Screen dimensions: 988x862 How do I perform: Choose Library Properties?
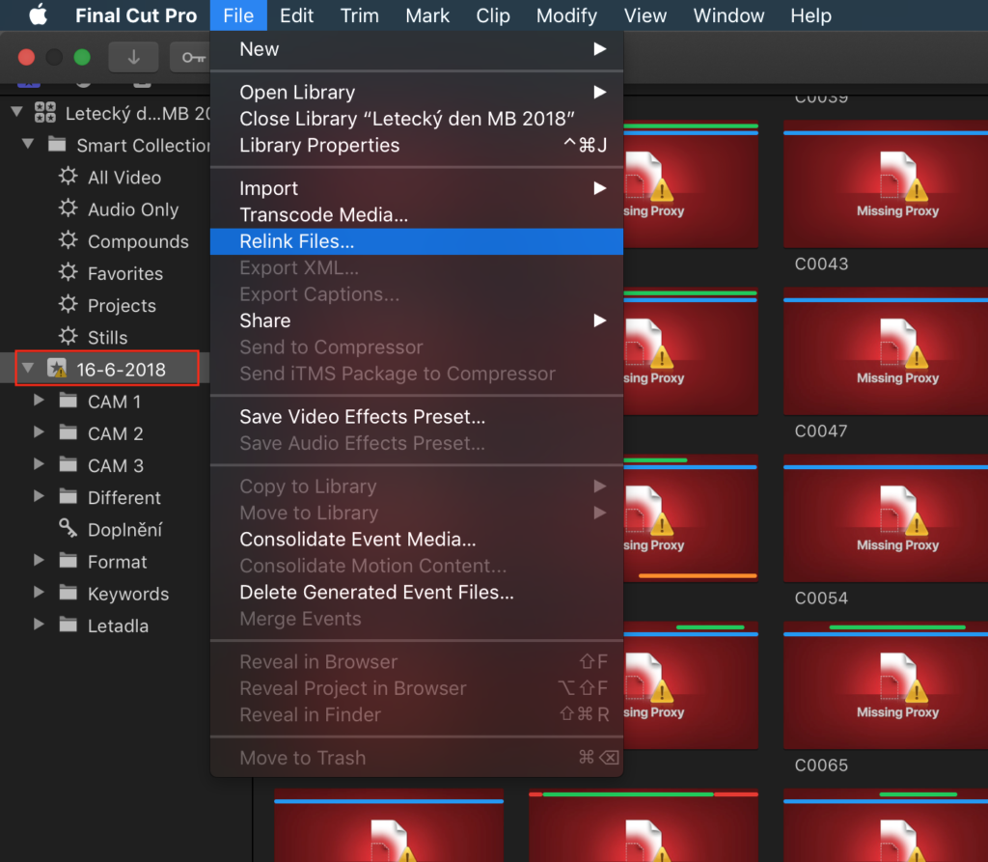pos(417,145)
